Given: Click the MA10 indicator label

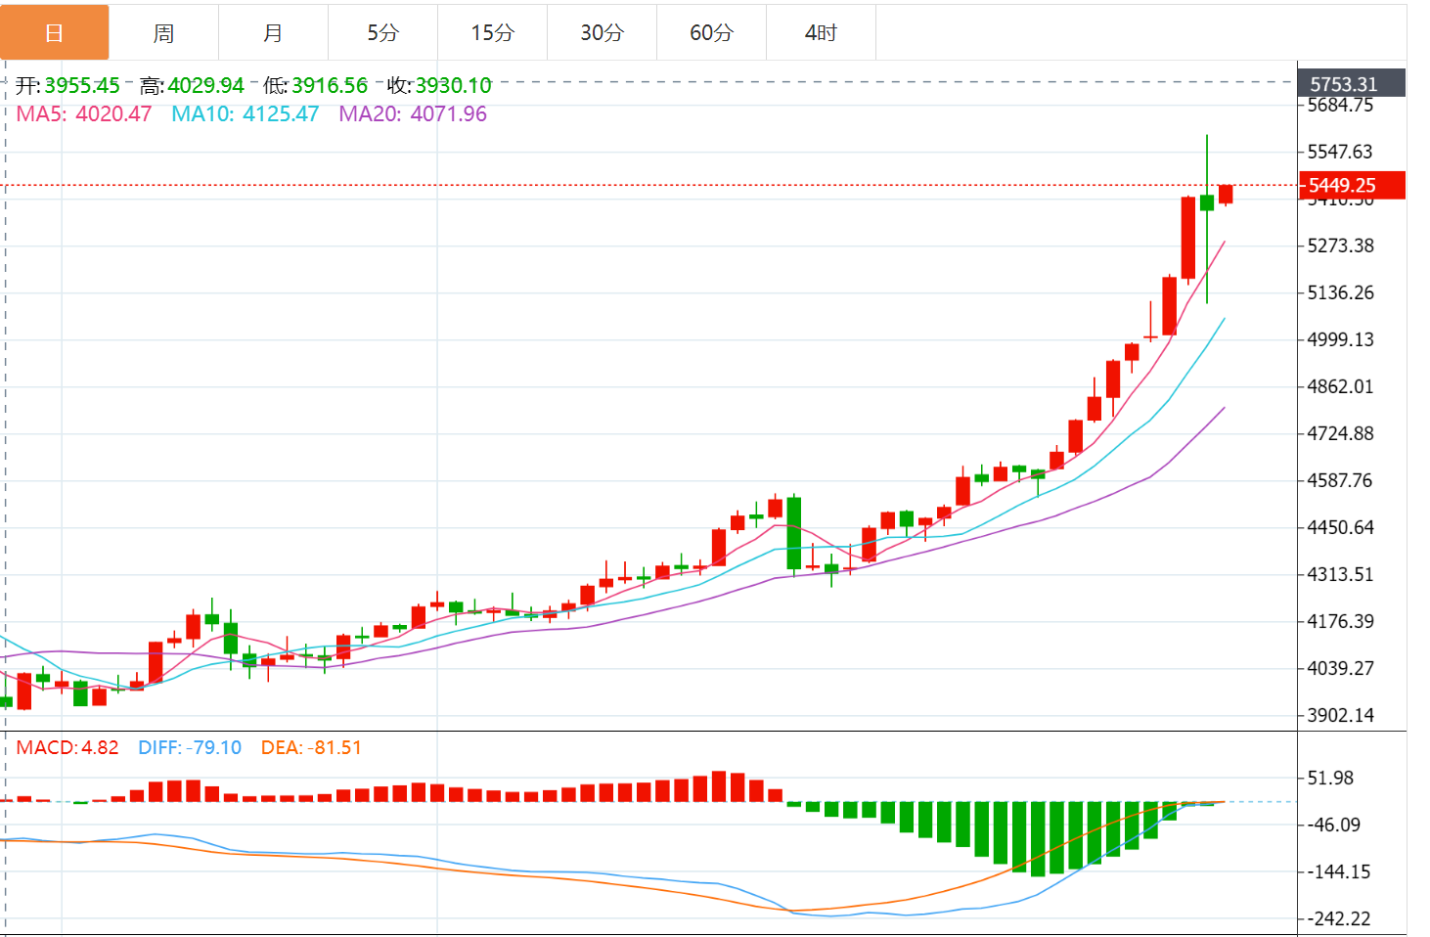Looking at the screenshot, I should coord(245,113).
